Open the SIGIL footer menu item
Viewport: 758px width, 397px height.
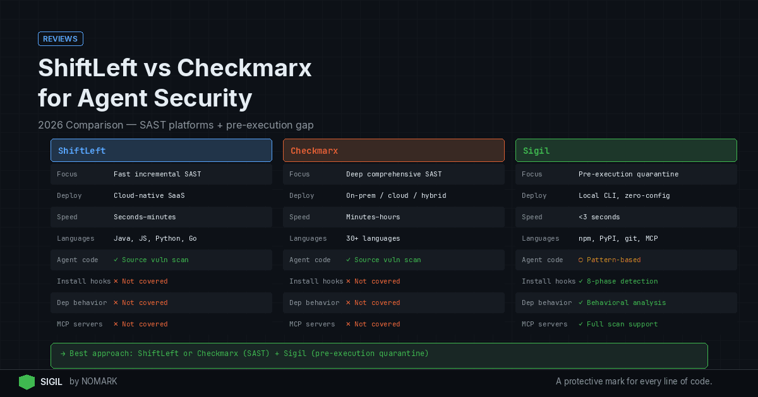coord(51,381)
